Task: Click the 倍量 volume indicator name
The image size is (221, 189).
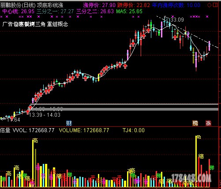Action: coord(5,130)
